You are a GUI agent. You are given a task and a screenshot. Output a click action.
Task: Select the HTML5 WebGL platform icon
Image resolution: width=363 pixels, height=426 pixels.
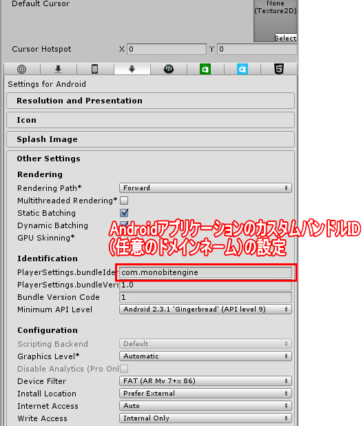(279, 70)
